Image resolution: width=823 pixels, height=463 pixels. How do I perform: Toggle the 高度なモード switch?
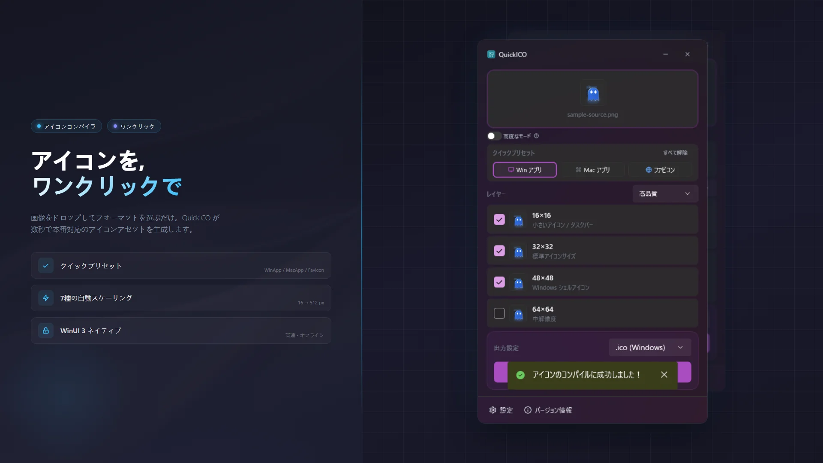(x=494, y=136)
